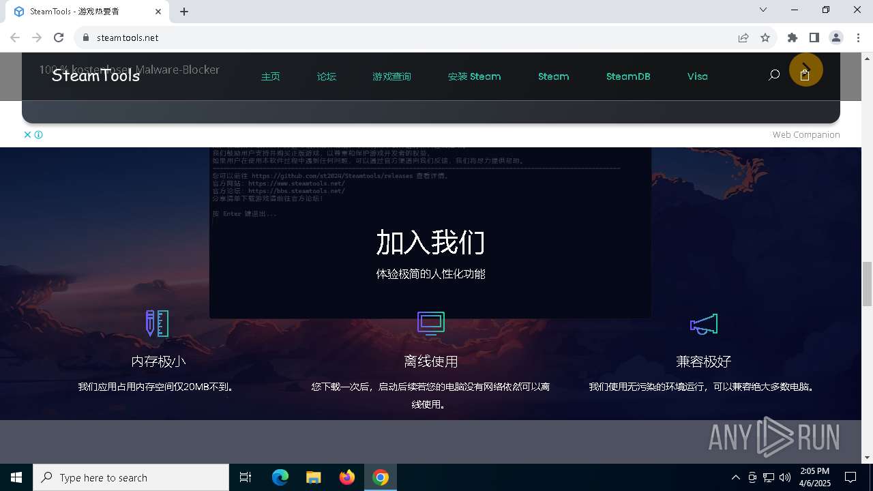873x491 pixels.
Task: Click the pencil and ruler icon above 内存极小
Action: click(158, 324)
